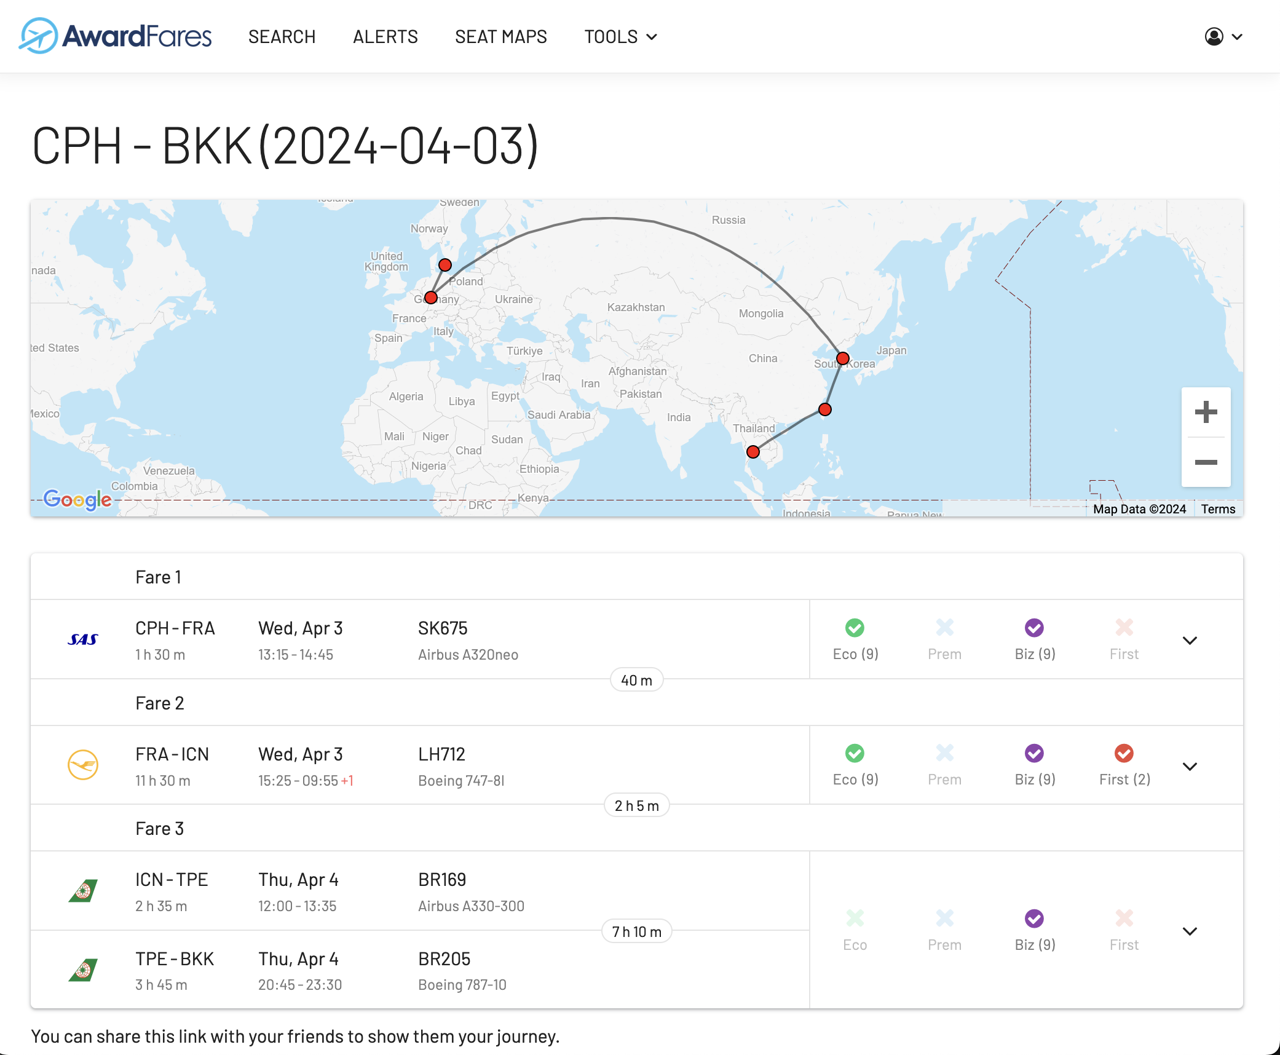Click the FRA-ICN route text
This screenshot has height=1055, width=1280.
tap(172, 754)
